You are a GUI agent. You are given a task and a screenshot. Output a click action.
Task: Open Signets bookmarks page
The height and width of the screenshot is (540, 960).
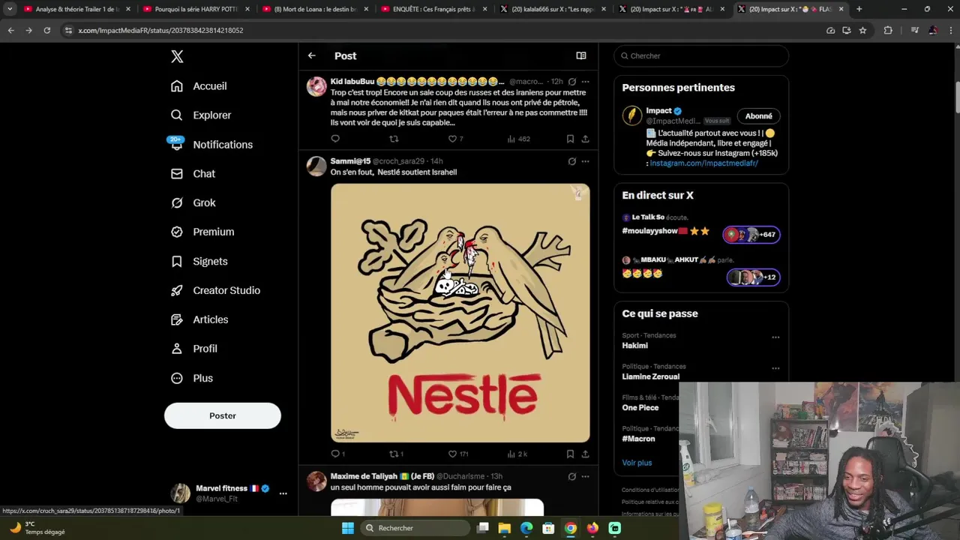(x=199, y=262)
